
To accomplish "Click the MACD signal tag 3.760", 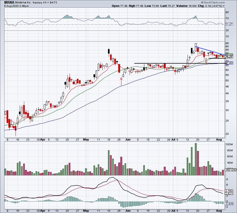I will pyautogui.click(x=229, y=191).
